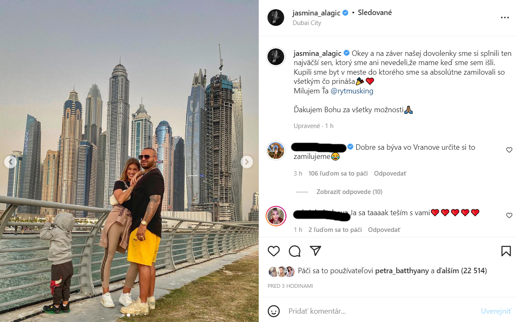The image size is (517, 322).
Task: Open emoji picker smiley icon
Action: (273, 311)
